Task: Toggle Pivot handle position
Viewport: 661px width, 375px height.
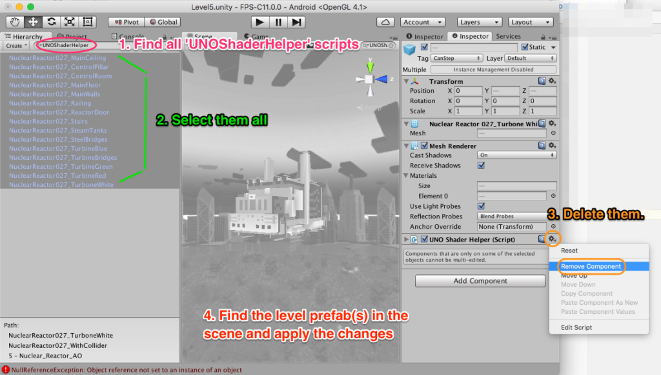Action: 127,22
